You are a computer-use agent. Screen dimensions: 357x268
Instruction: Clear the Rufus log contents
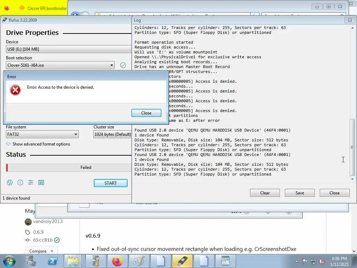[265, 193]
